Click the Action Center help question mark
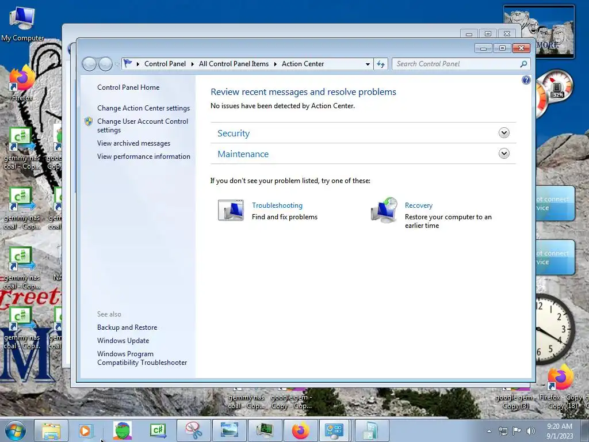This screenshot has width=589, height=442. click(x=526, y=80)
